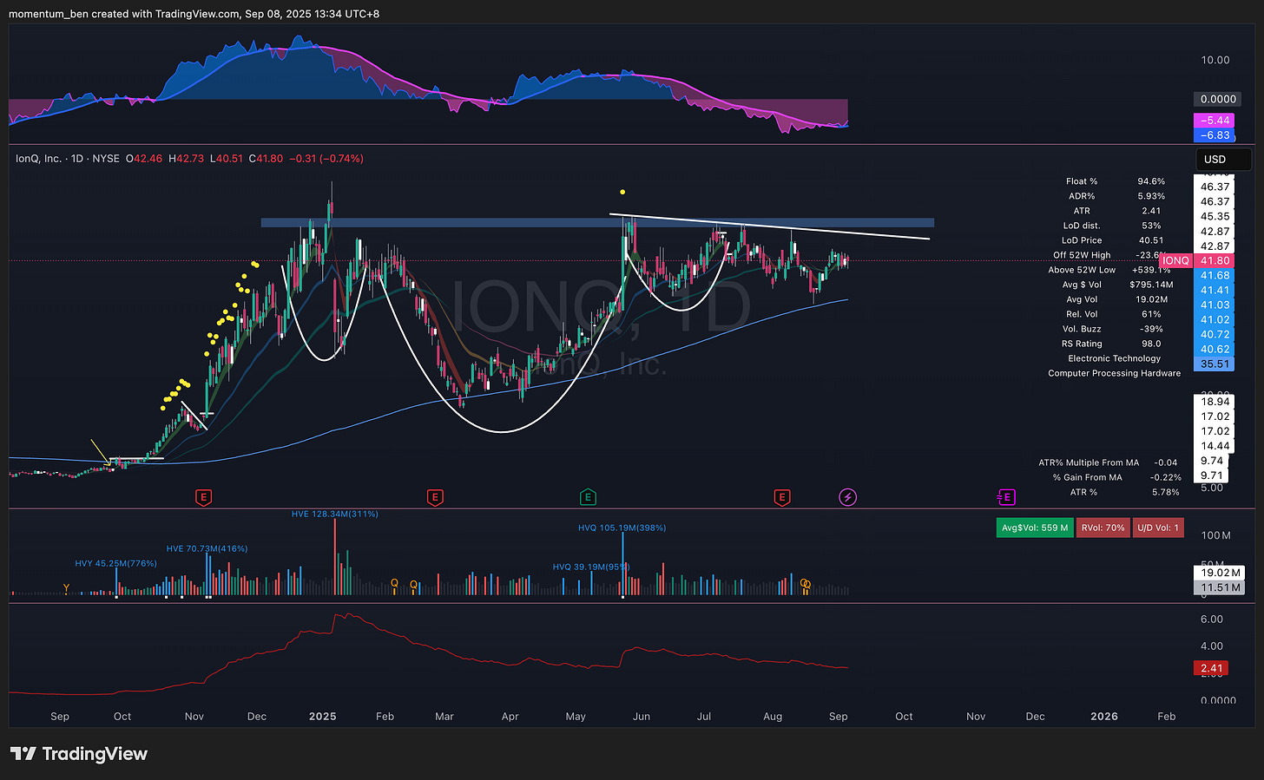Screen dimensions: 1264x780
Task: Open the red earnings E marker for November 2024
Action: (203, 497)
